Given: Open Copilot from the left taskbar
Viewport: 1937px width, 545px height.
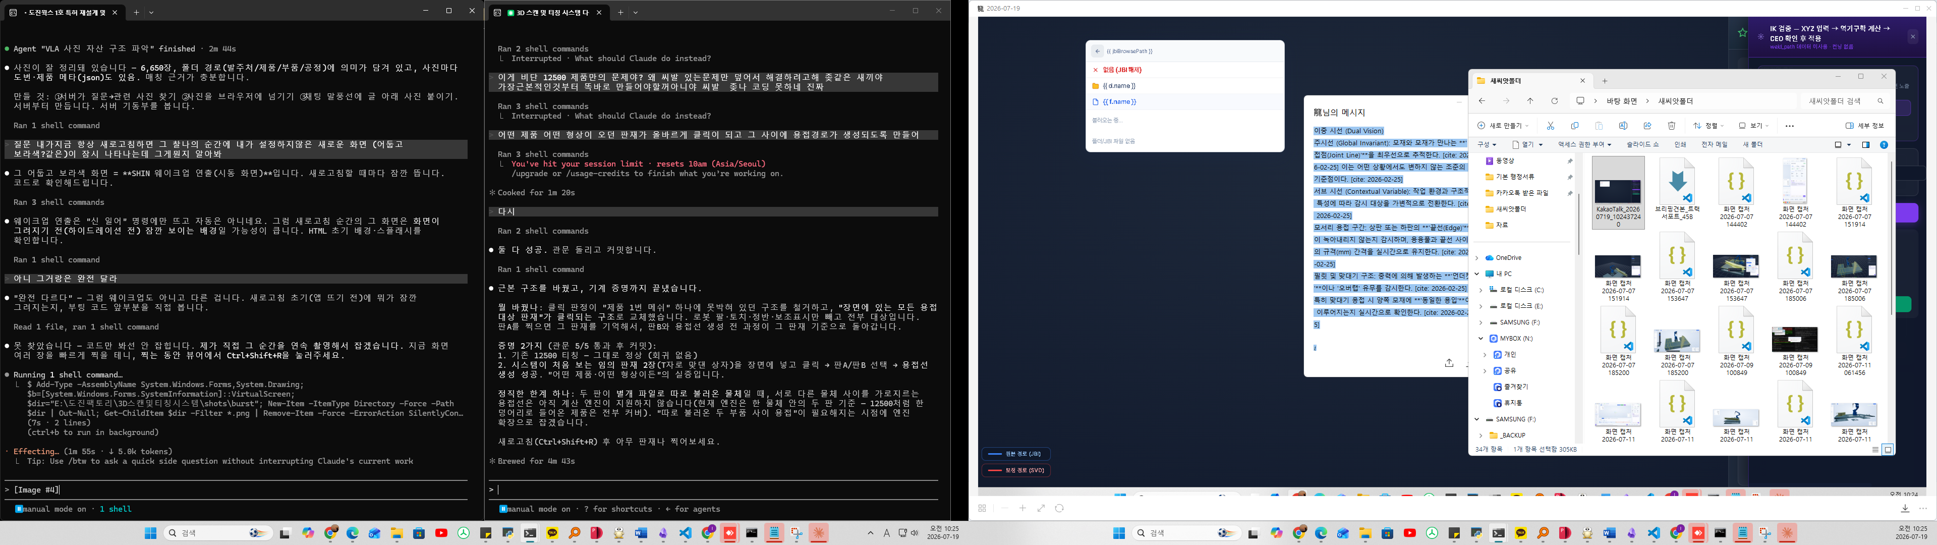Looking at the screenshot, I should [x=308, y=533].
